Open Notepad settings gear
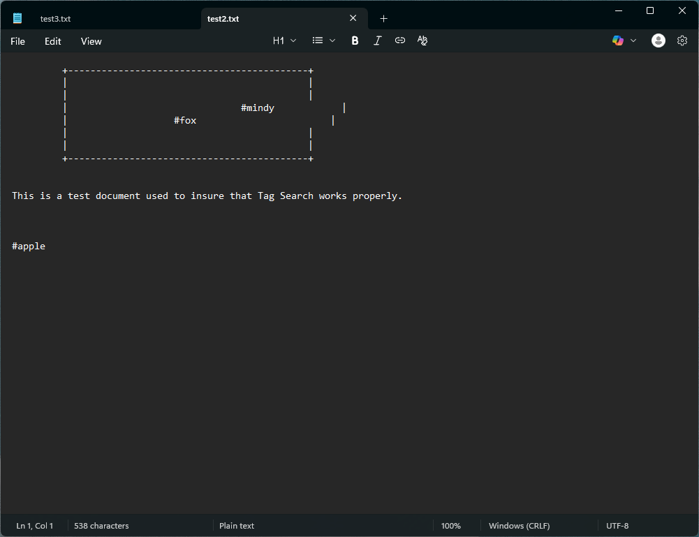This screenshot has width=699, height=537. (682, 41)
